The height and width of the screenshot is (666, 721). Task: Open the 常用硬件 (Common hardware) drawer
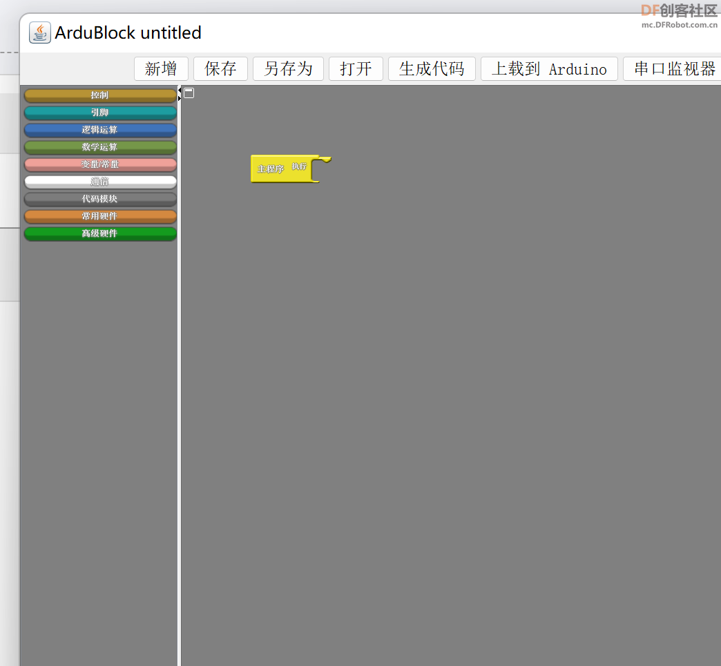[x=100, y=217]
